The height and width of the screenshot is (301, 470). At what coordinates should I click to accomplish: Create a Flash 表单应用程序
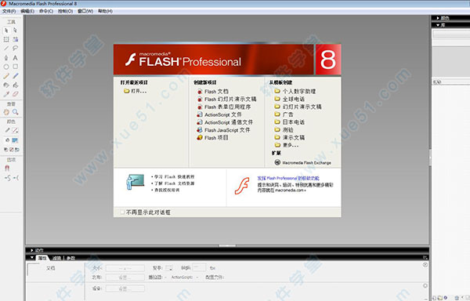[224, 107]
